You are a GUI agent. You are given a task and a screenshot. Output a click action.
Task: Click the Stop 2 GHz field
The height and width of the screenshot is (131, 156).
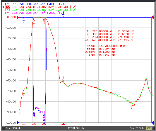[x=137, y=128]
